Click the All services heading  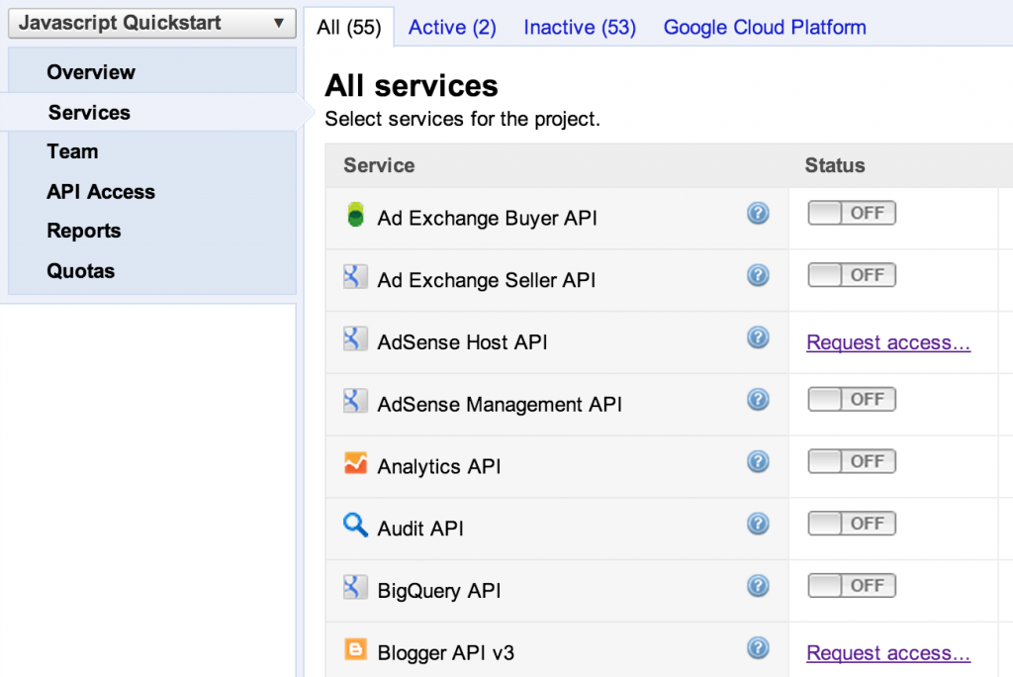tap(412, 86)
